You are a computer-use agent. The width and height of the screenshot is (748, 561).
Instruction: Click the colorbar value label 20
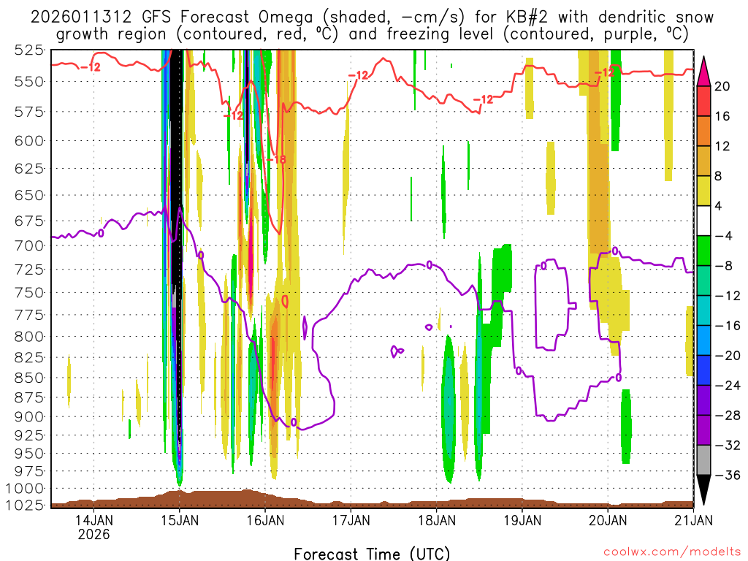[722, 86]
